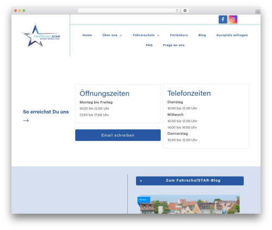Click the Donnerstag label

click(x=177, y=134)
